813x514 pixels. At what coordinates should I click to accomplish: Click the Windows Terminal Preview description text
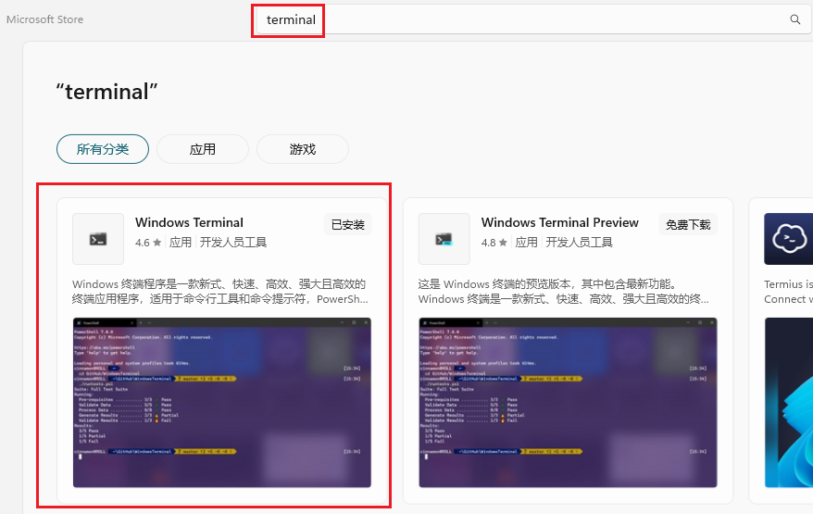pyautogui.click(x=564, y=292)
